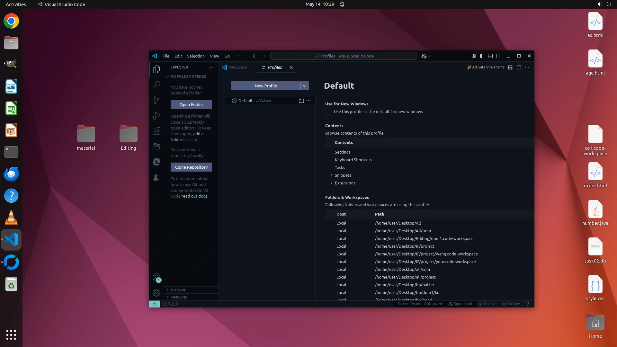Click the split editor right icon
The image size is (617, 347).
tap(519, 67)
